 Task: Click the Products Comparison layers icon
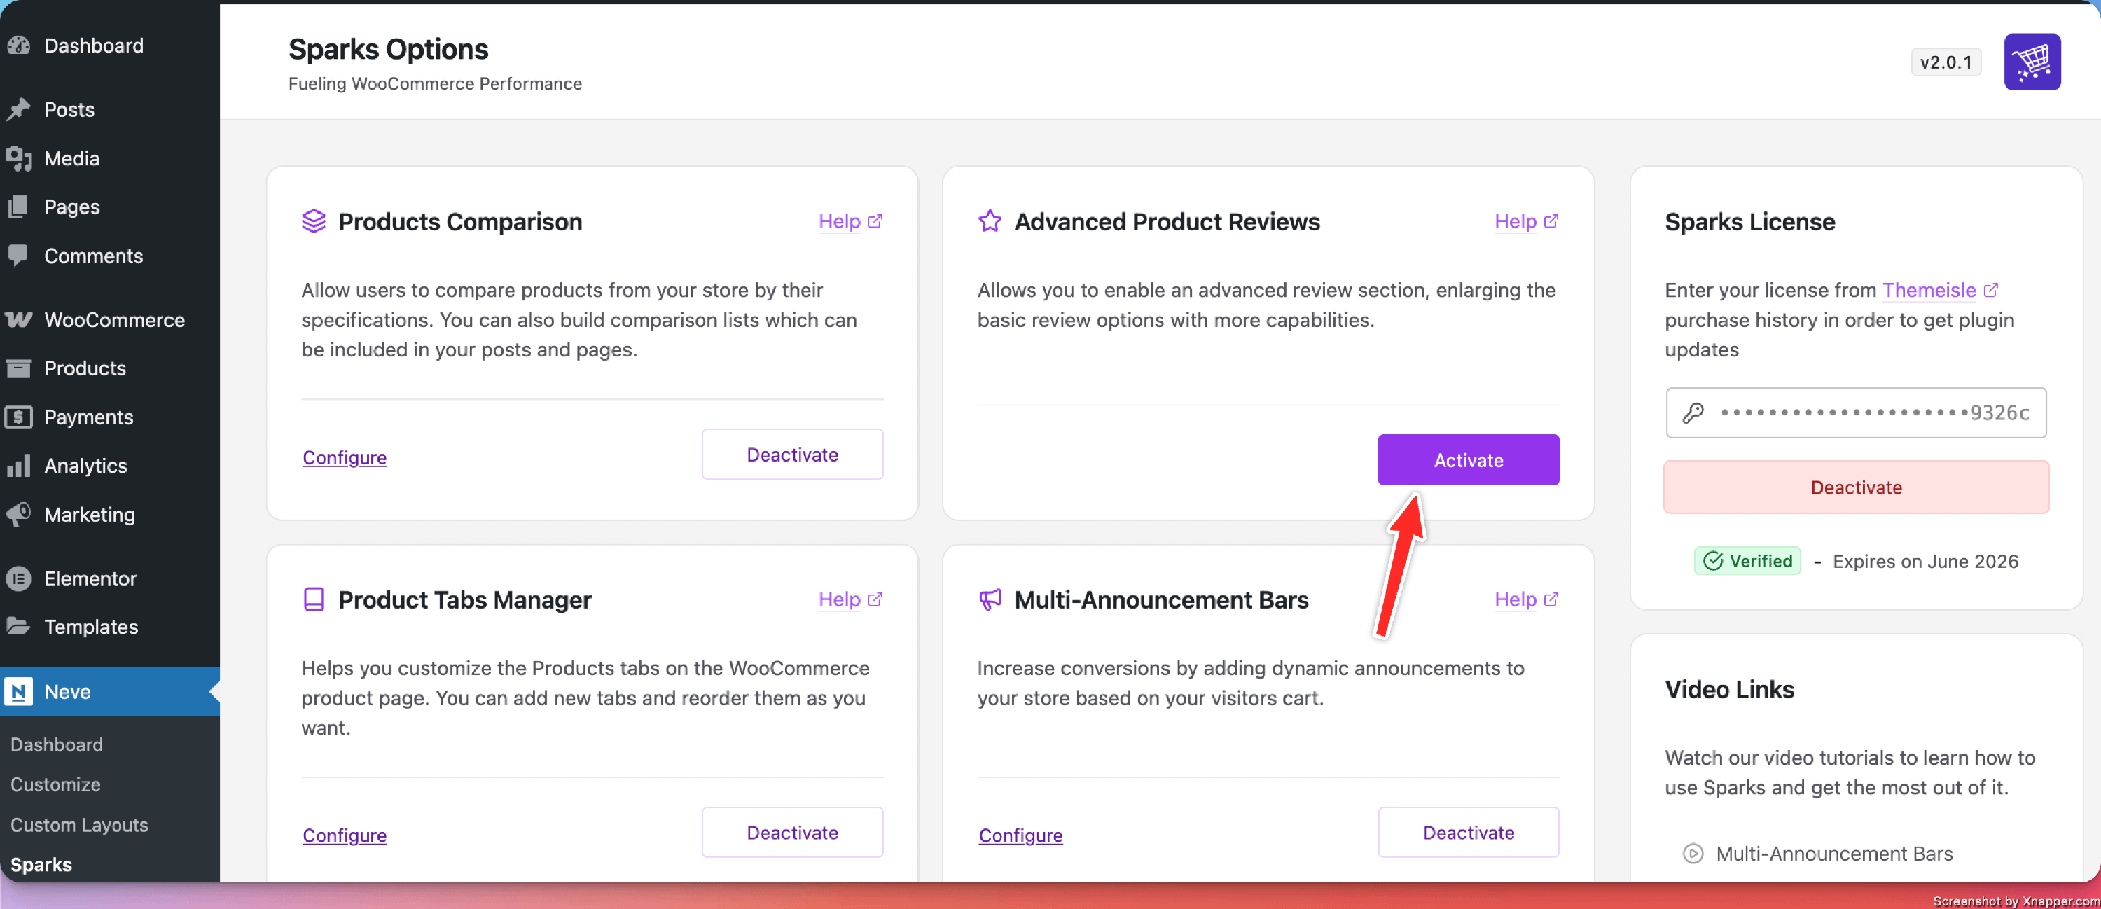click(x=313, y=222)
